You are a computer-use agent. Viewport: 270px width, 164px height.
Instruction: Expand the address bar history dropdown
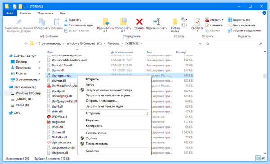[200, 44]
